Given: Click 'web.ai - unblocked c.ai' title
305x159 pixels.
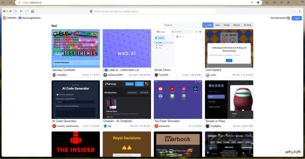Looking at the screenshot, I should (121, 70).
